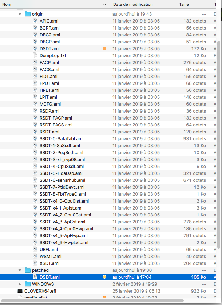This screenshot has width=222, height=305.
Task: Click the origin folder icon
Action: click(x=28, y=14)
